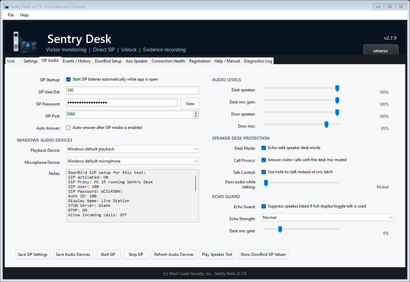Switch to the DoorBird Setup tab
Image resolution: width=410 pixels, height=282 pixels.
(x=108, y=61)
